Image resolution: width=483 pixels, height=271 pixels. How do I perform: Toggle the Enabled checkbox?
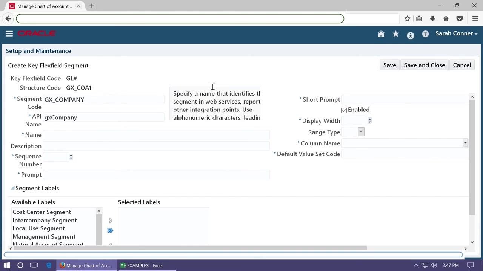(344, 110)
